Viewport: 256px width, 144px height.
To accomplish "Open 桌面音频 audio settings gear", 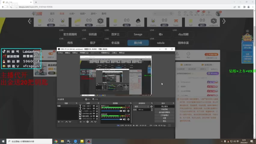I will click(x=129, y=119).
